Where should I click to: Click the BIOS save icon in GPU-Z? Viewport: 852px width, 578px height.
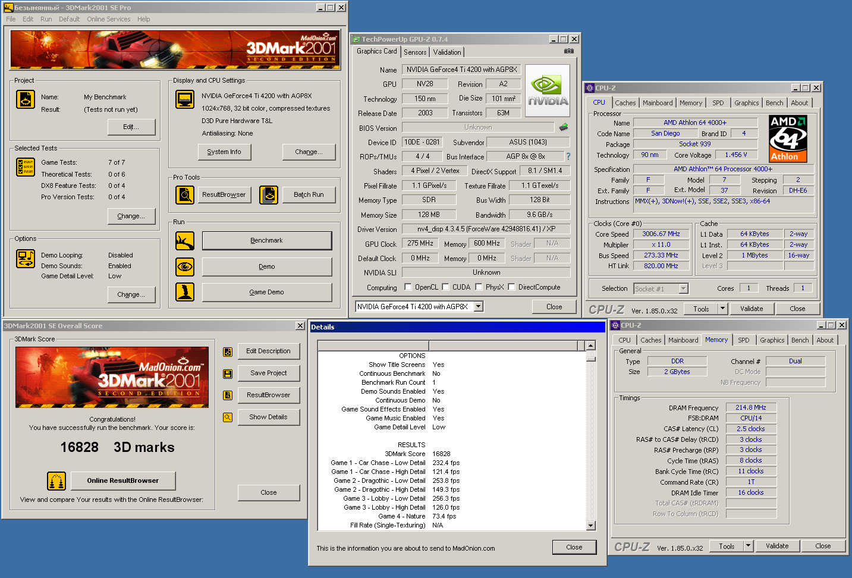coord(564,127)
